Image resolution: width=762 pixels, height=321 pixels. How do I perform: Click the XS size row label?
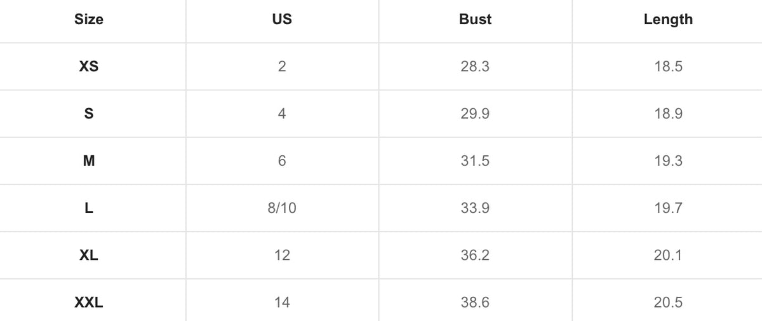tap(89, 66)
